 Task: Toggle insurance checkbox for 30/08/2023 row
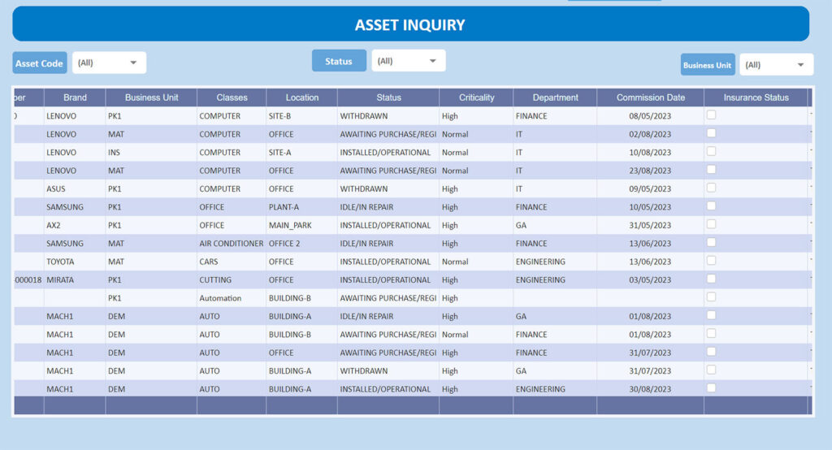tap(712, 388)
